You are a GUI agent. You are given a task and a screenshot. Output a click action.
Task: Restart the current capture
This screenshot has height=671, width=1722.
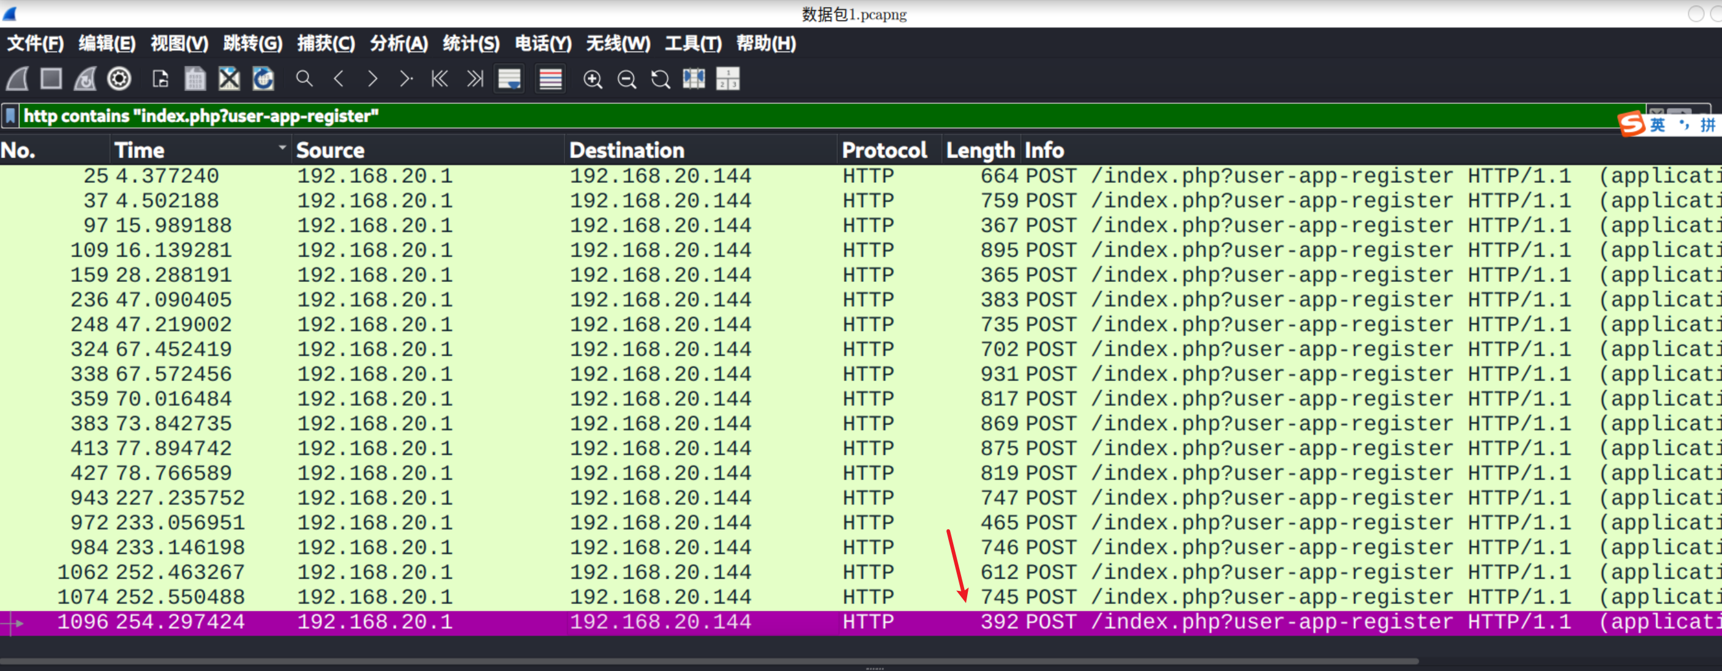tap(85, 79)
